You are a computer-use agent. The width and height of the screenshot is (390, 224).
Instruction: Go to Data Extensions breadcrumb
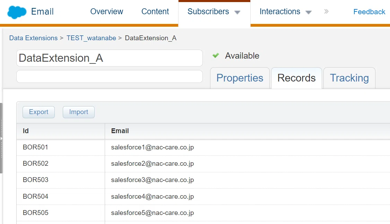click(x=33, y=38)
